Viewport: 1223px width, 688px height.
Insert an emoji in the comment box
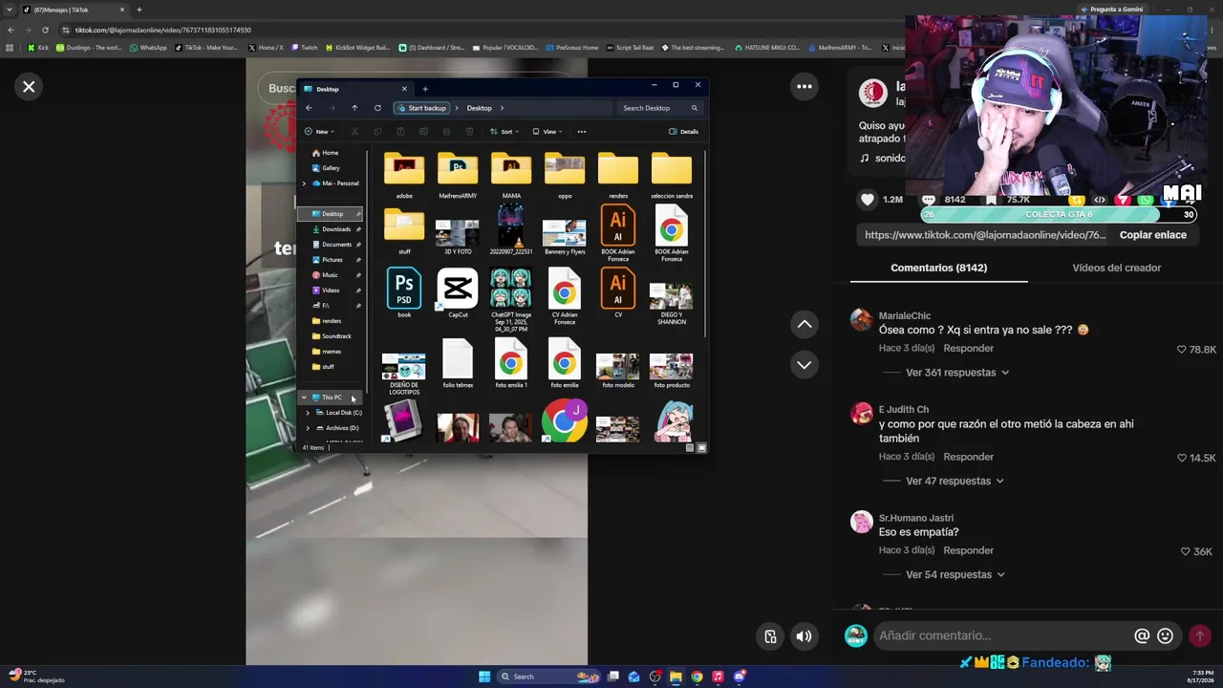tap(1165, 635)
